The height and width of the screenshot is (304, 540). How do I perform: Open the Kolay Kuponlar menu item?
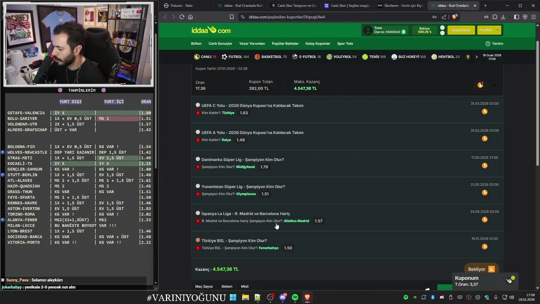click(x=318, y=43)
